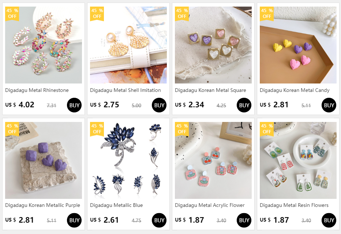Click the 45% OFF badge on Metal Resin Flowers
This screenshot has height=234, width=341.
[x=267, y=129]
